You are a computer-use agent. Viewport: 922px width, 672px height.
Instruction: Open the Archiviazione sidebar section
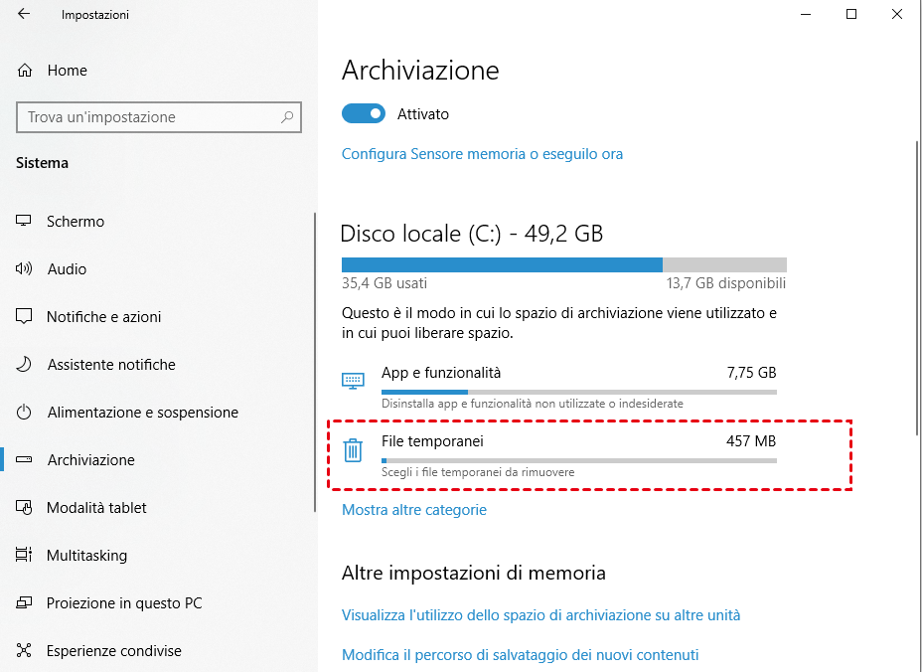[90, 460]
